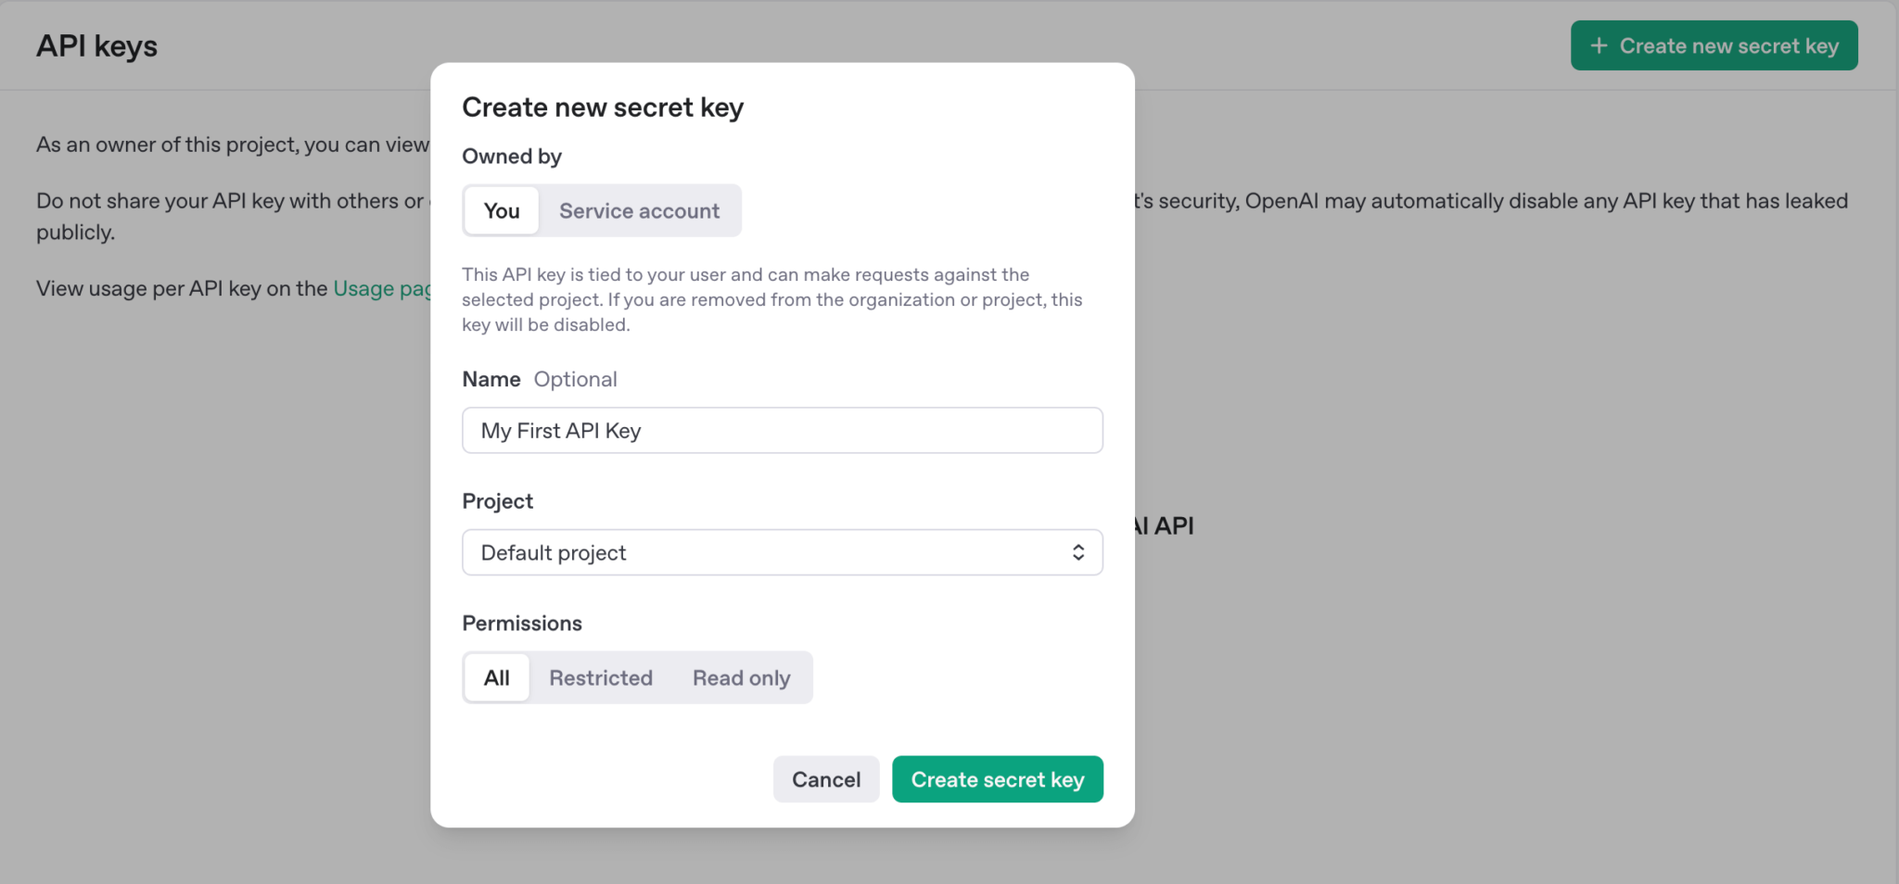Choose the Read only permissions option
Viewport: 1899px width, 884px height.
(x=741, y=678)
